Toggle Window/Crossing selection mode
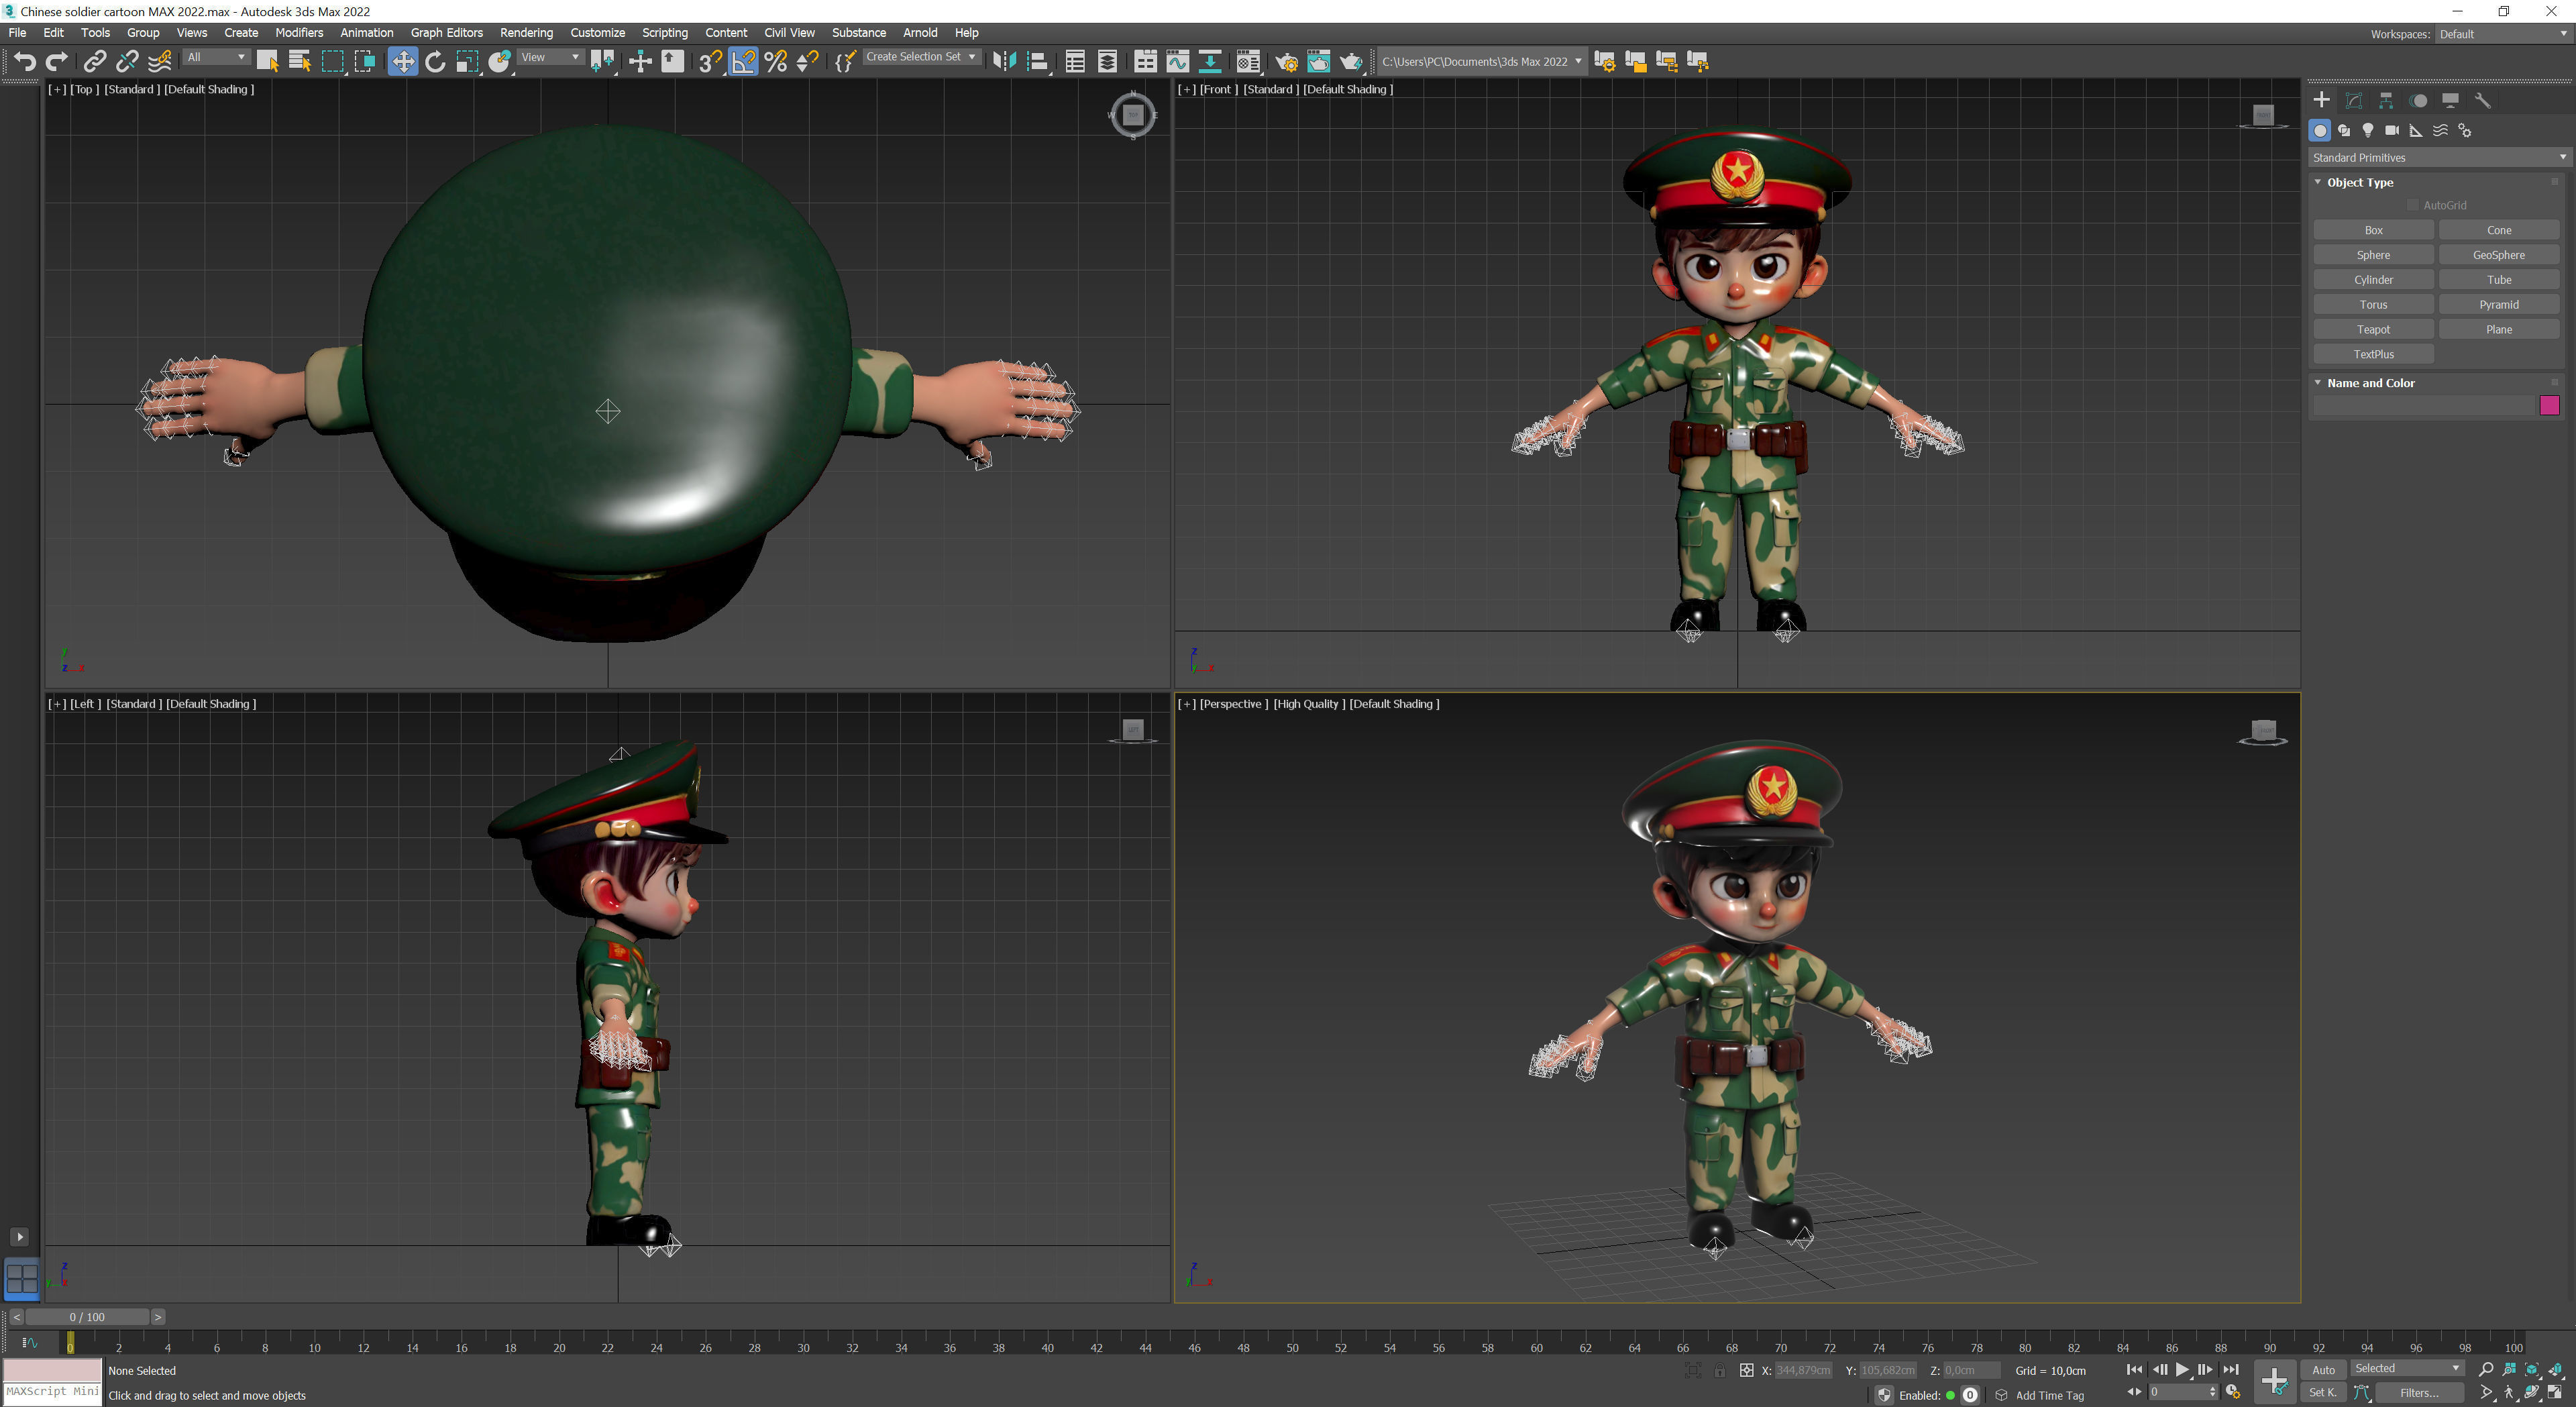Image resolution: width=2576 pixels, height=1407 pixels. tap(365, 62)
